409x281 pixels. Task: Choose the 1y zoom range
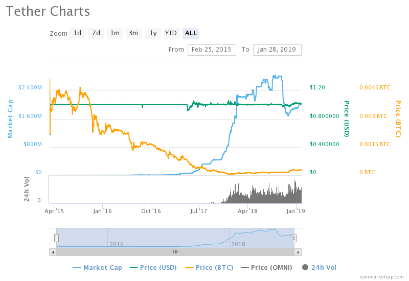coord(152,33)
